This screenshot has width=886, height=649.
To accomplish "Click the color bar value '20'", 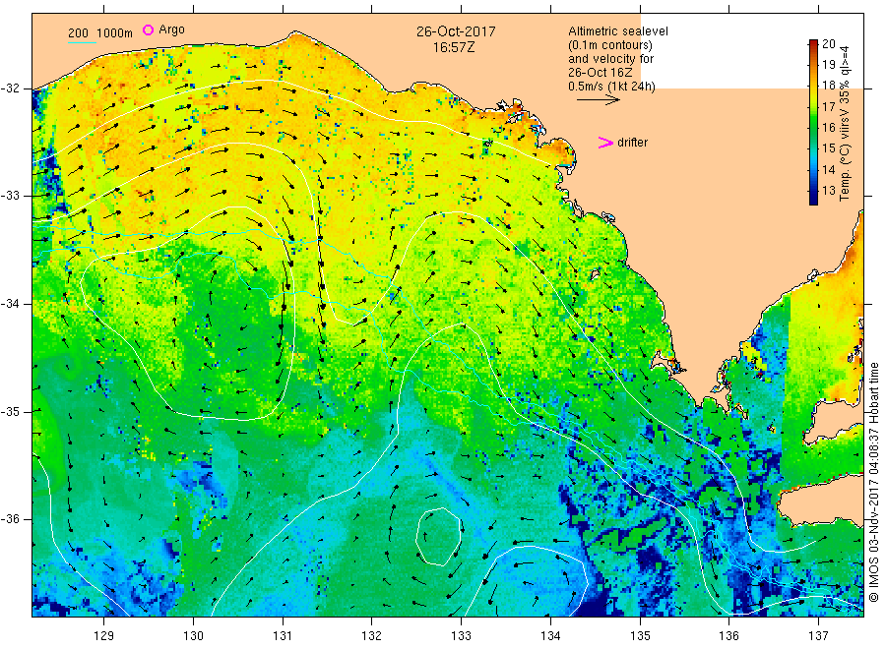I will click(828, 44).
